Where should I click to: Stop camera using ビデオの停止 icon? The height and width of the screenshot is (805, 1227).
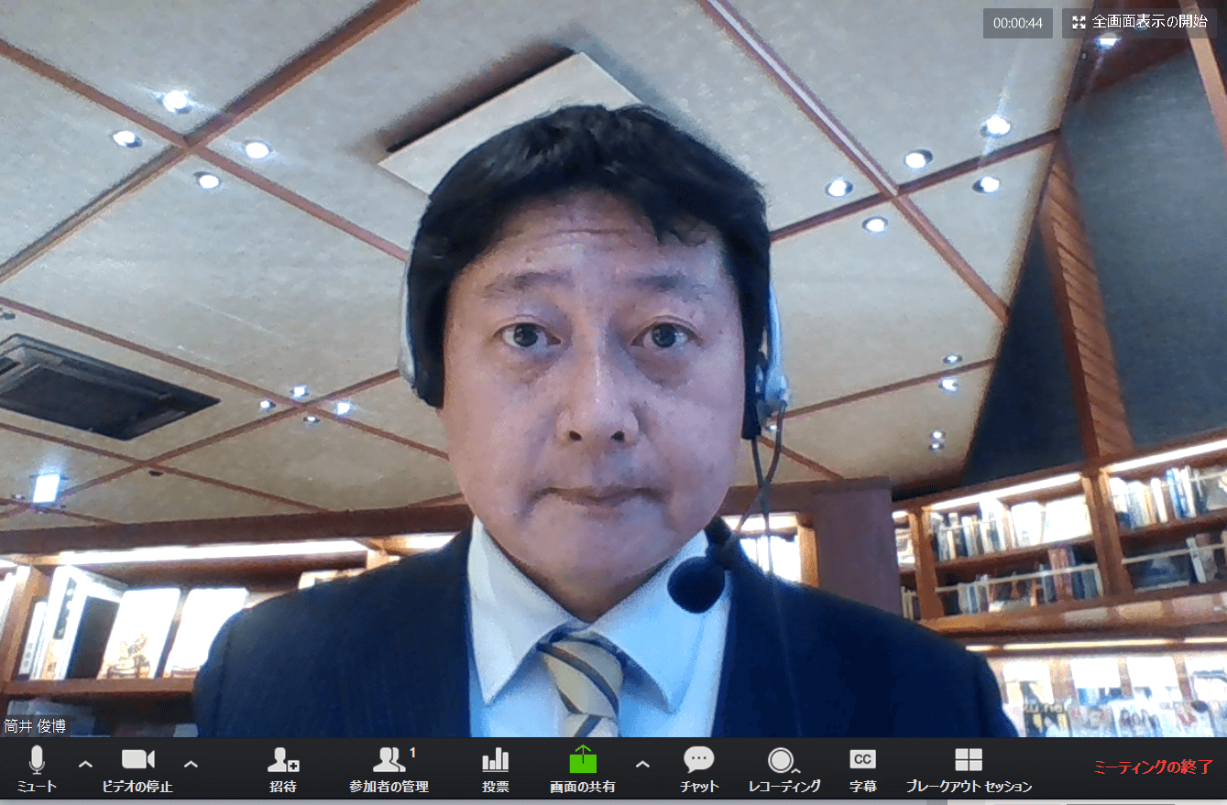click(137, 759)
